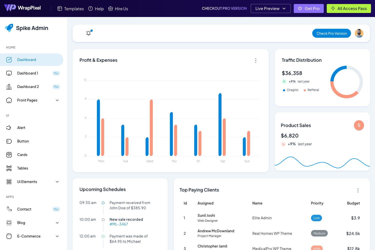This screenshot has height=250, width=375.
Task: Open the Cards section icon
Action: pos(9,155)
